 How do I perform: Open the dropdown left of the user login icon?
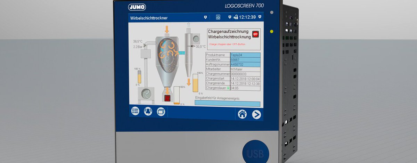(x=229, y=17)
